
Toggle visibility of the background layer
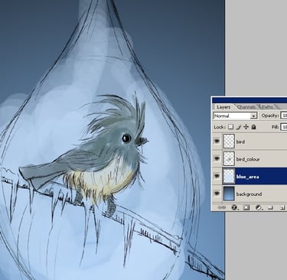(x=217, y=194)
